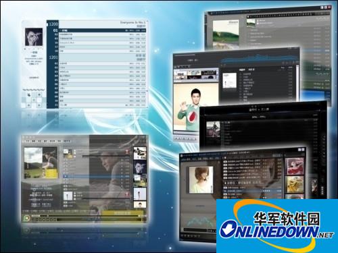Click the yellow banner button in the grey skin
The height and width of the screenshot is (253, 338).
pos(122,213)
